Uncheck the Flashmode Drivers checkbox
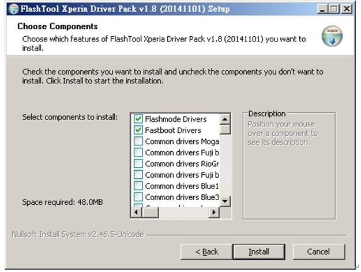 coord(138,119)
